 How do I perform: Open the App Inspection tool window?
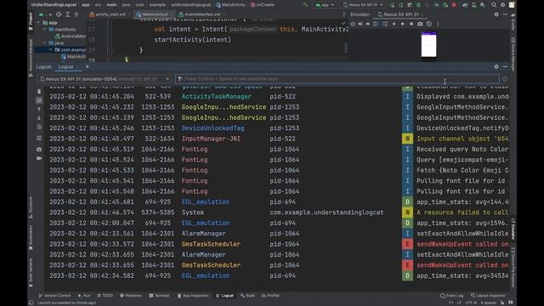pos(193,296)
